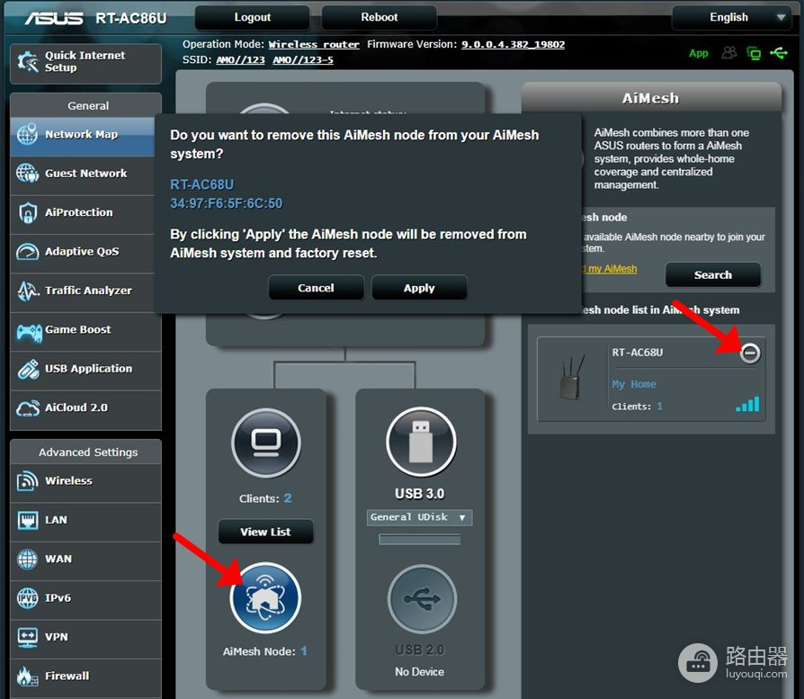Click the Search button for AiMesh nodes
The height and width of the screenshot is (699, 804).
713,275
